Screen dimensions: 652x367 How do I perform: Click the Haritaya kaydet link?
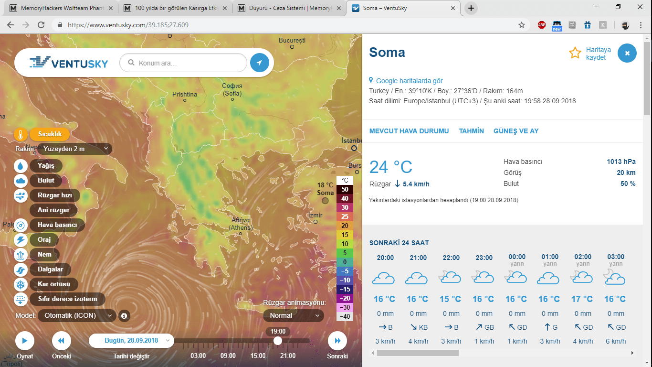tap(598, 54)
